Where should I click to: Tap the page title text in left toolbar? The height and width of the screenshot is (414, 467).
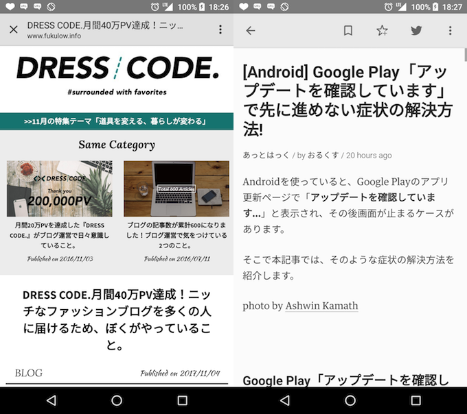(x=105, y=25)
